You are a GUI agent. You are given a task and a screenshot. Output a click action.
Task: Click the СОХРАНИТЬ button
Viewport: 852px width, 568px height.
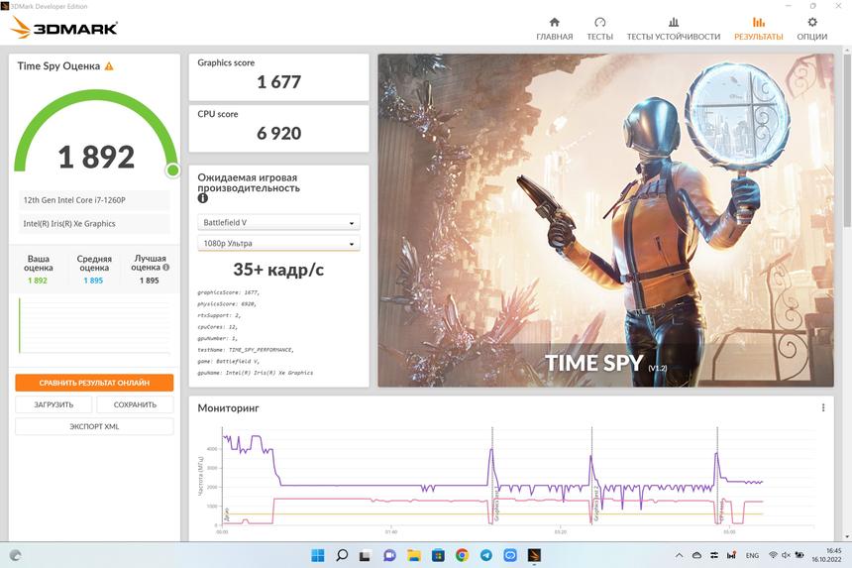coord(135,404)
